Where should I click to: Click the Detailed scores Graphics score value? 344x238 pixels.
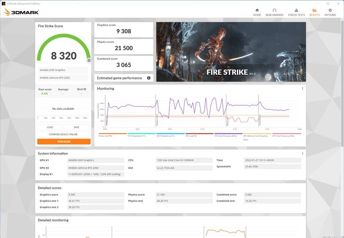tap(96, 195)
